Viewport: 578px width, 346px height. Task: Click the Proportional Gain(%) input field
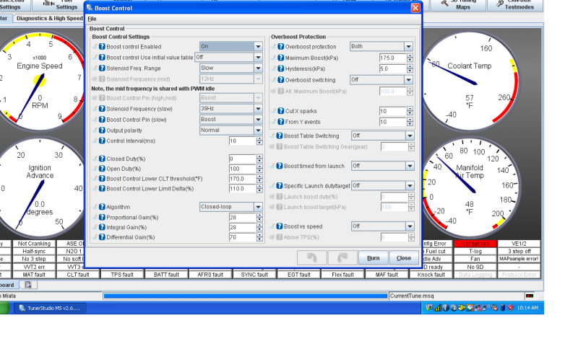click(x=241, y=217)
